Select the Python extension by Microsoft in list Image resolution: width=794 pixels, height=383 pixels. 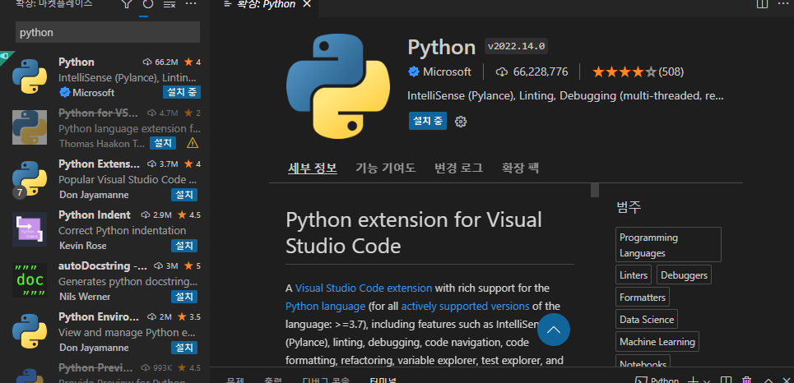pyautogui.click(x=104, y=77)
